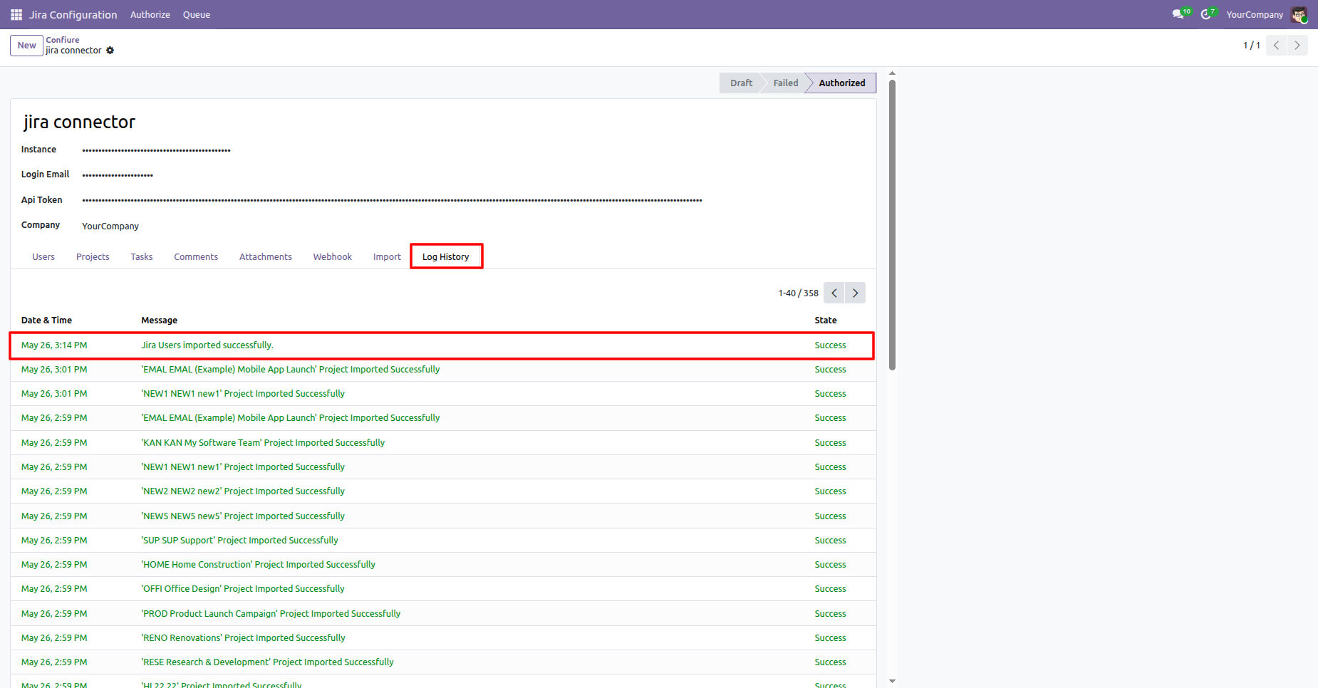
Task: Click the Message column header
Action: (159, 320)
